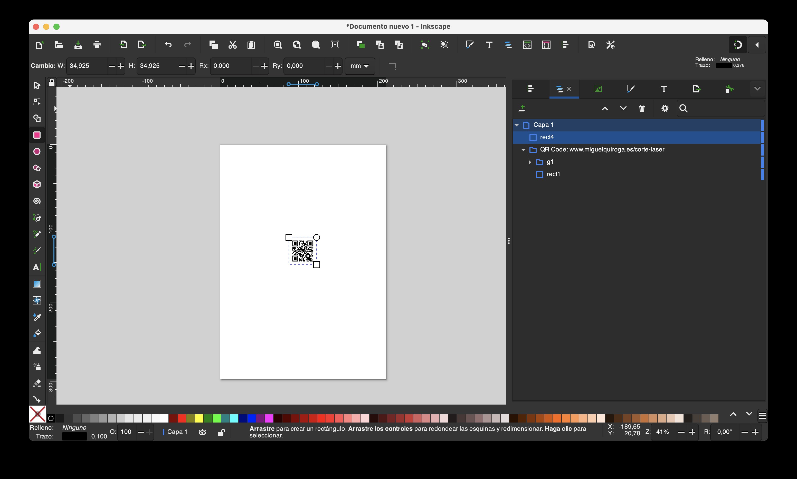Open layers panel settings gear
Image resolution: width=797 pixels, height=479 pixels.
[665, 108]
